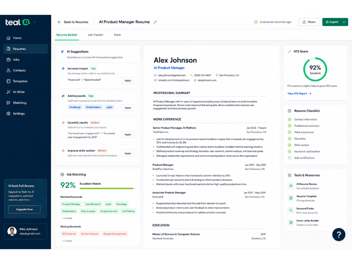Open the AI Resume Review icon
The height and width of the screenshot is (264, 352).
coord(291,186)
